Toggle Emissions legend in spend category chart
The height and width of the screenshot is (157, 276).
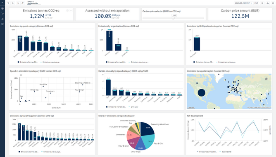click(x=28, y=62)
